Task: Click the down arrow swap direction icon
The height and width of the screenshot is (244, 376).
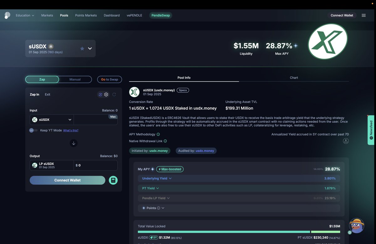Action: coord(74,143)
